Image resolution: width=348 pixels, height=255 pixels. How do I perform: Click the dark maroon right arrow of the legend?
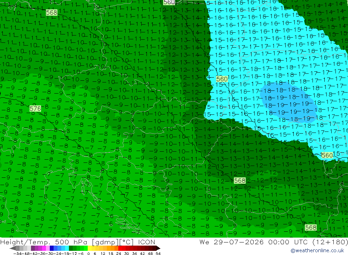(x=158, y=248)
